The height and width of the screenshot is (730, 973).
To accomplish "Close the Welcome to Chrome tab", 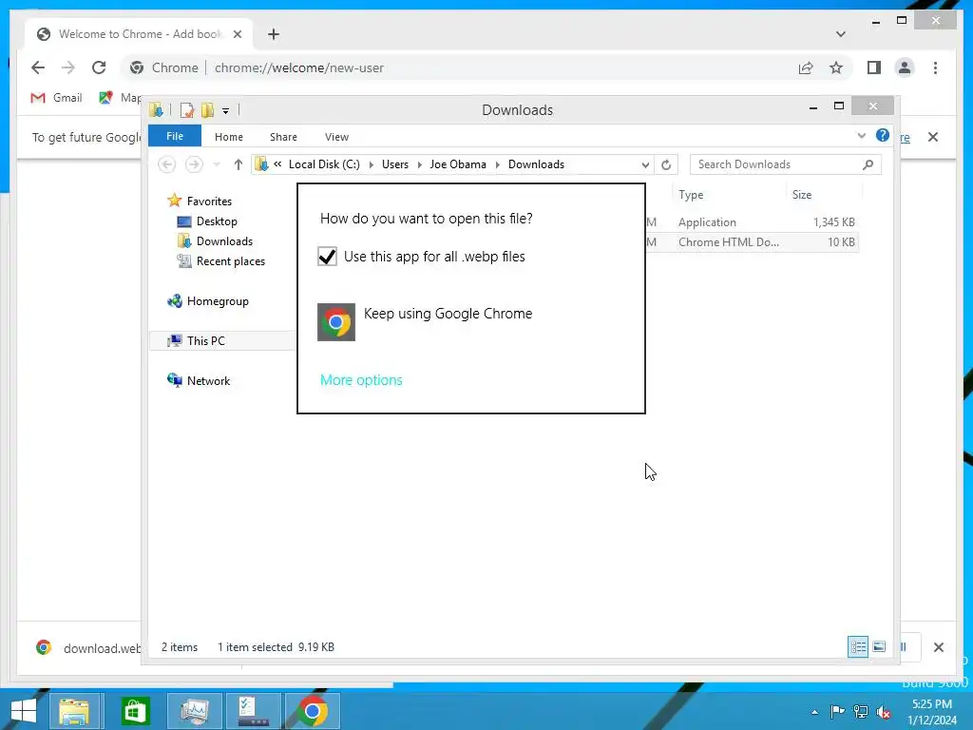I will coord(237,34).
